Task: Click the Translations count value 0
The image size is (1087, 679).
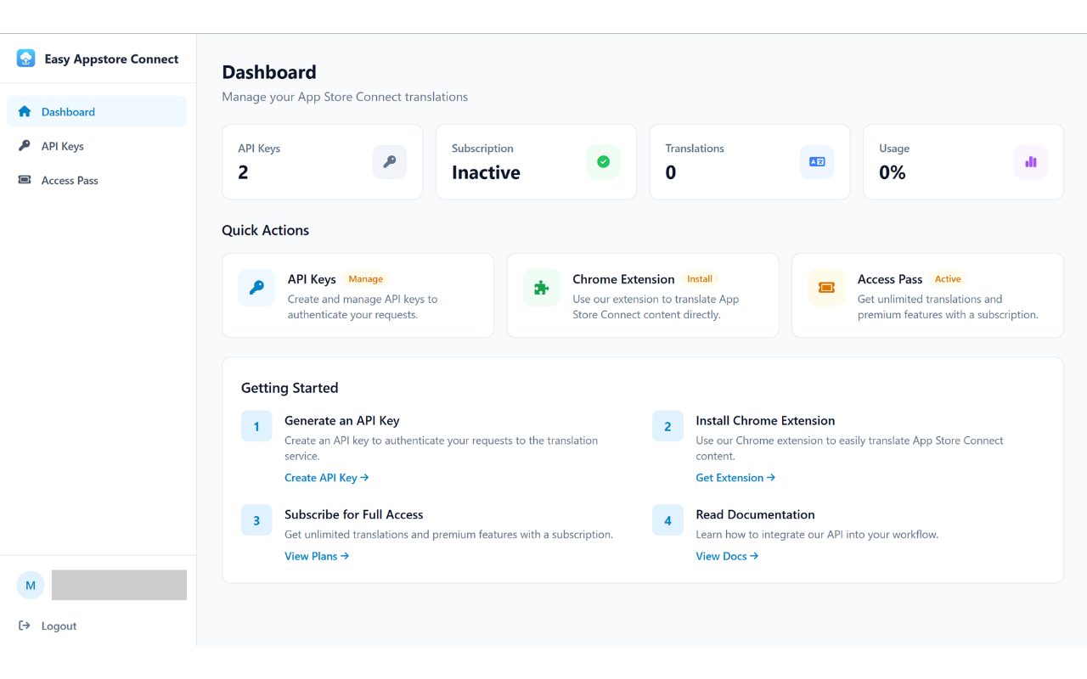Action: tap(671, 172)
